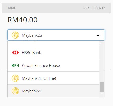Viewport: 113px width, 106px height.
Task: Choose Kuwait Finance House option
Action: point(53,65)
